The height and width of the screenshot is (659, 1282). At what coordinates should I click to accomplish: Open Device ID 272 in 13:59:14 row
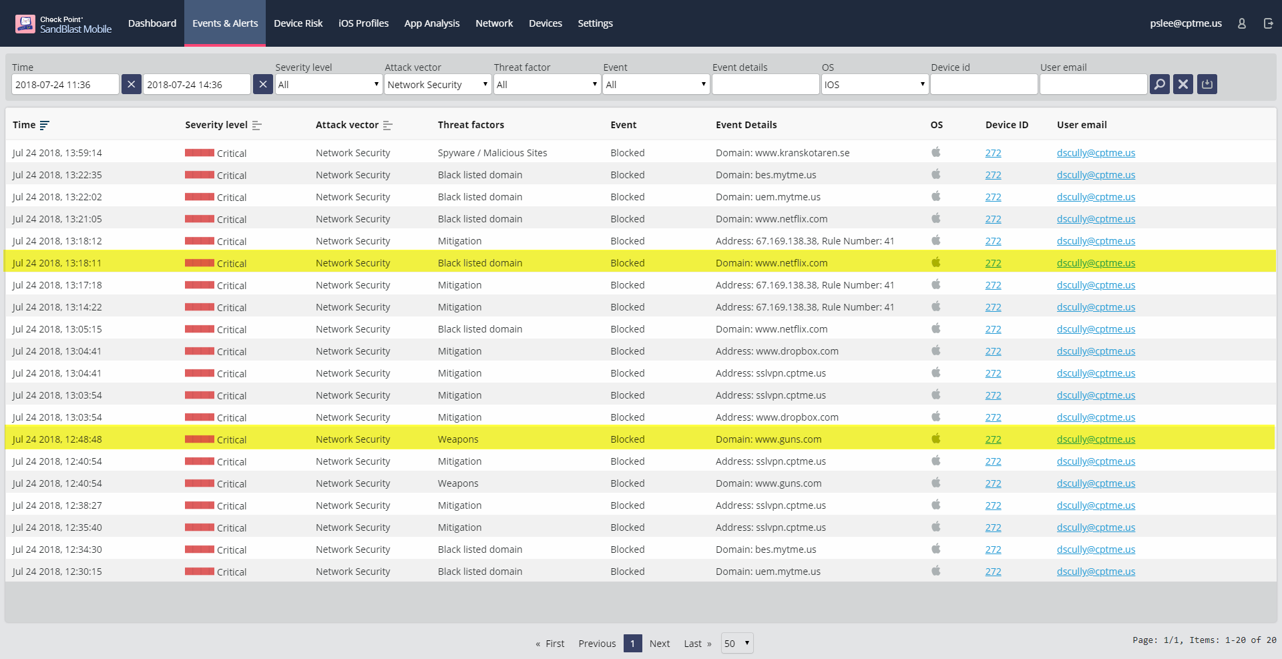pyautogui.click(x=993, y=153)
